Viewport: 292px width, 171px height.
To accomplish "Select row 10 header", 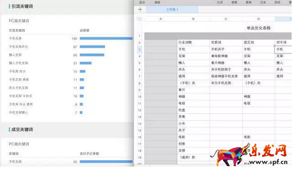I will point(139,97).
